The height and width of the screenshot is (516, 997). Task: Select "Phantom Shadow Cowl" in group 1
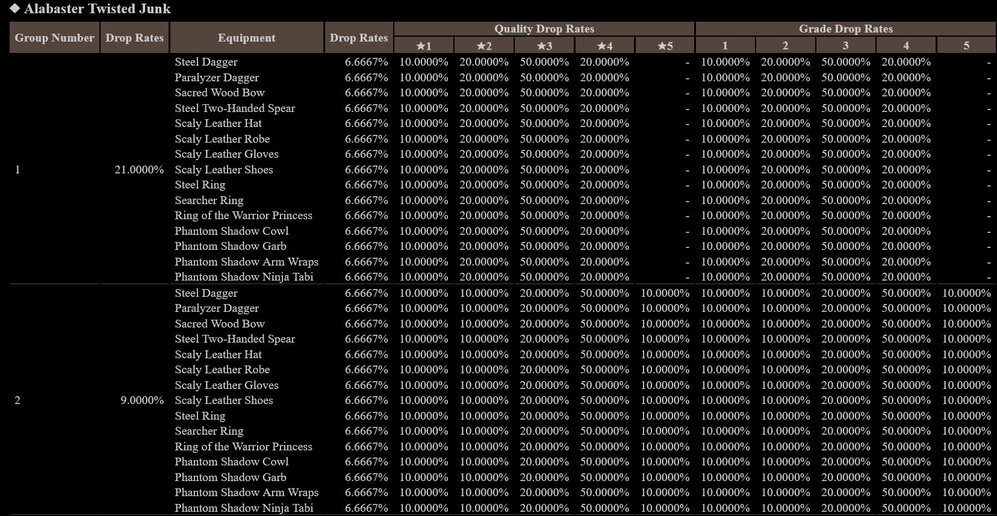tap(232, 231)
